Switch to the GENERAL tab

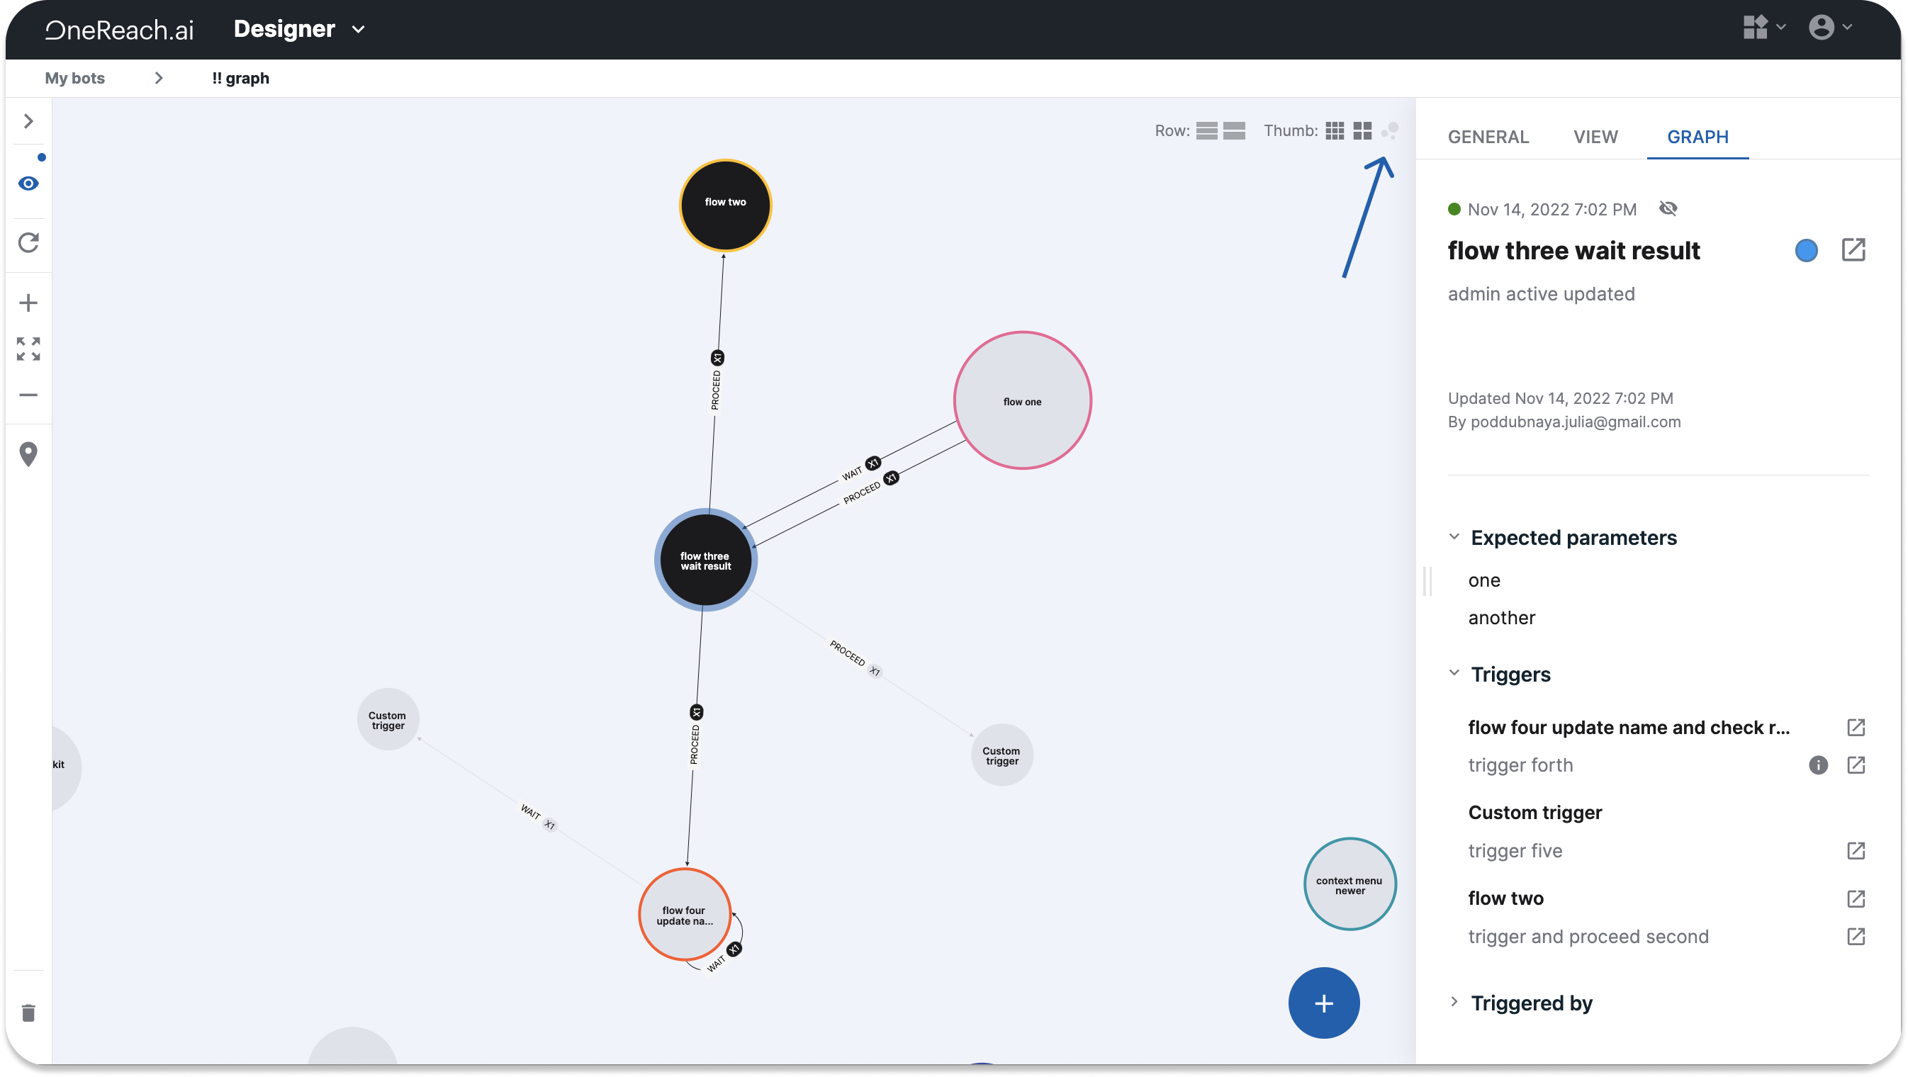tap(1488, 137)
